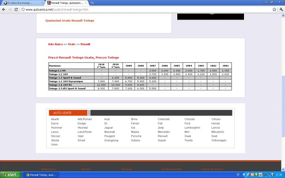
Task: Open Peugeot used cars link
Action: 110,136
